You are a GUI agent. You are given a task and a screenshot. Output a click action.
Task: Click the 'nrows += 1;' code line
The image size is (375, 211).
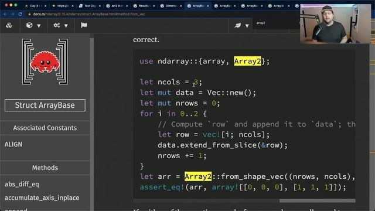pos(182,156)
